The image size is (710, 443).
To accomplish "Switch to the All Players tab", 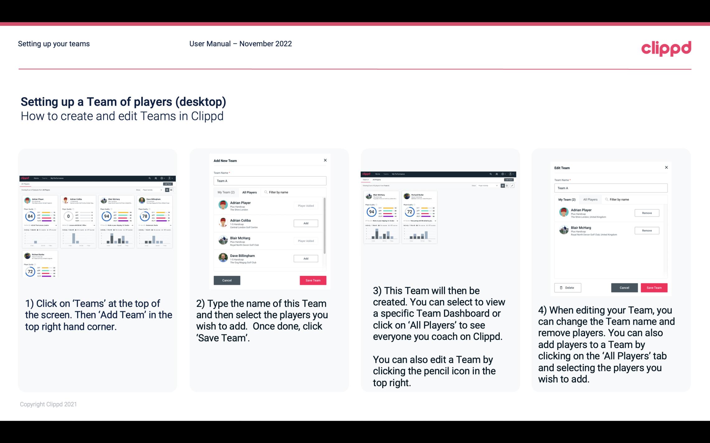I will tap(250, 192).
